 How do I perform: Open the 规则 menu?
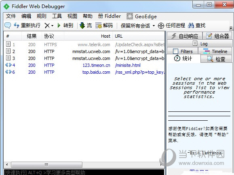point(42,16)
